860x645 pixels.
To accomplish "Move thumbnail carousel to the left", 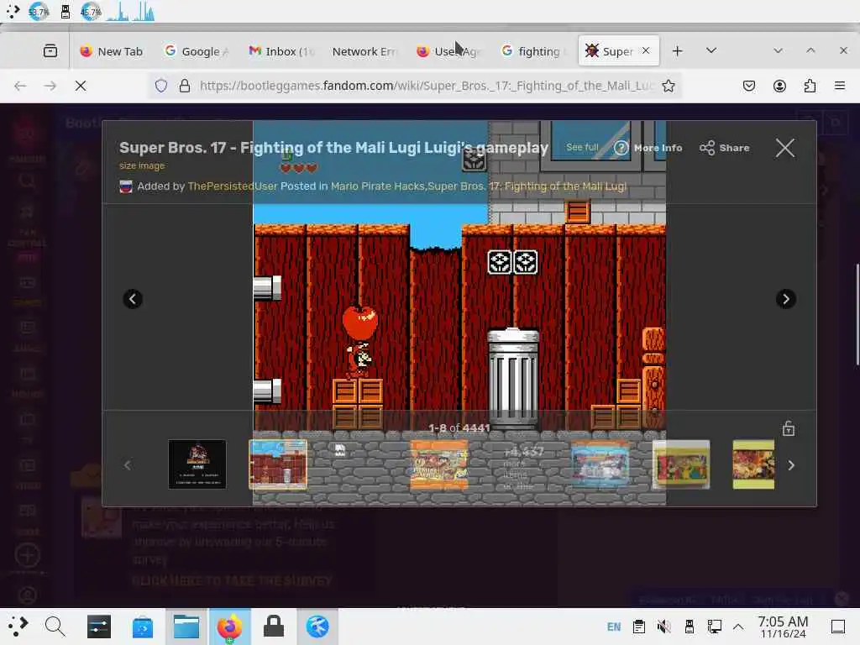I will pos(128,465).
